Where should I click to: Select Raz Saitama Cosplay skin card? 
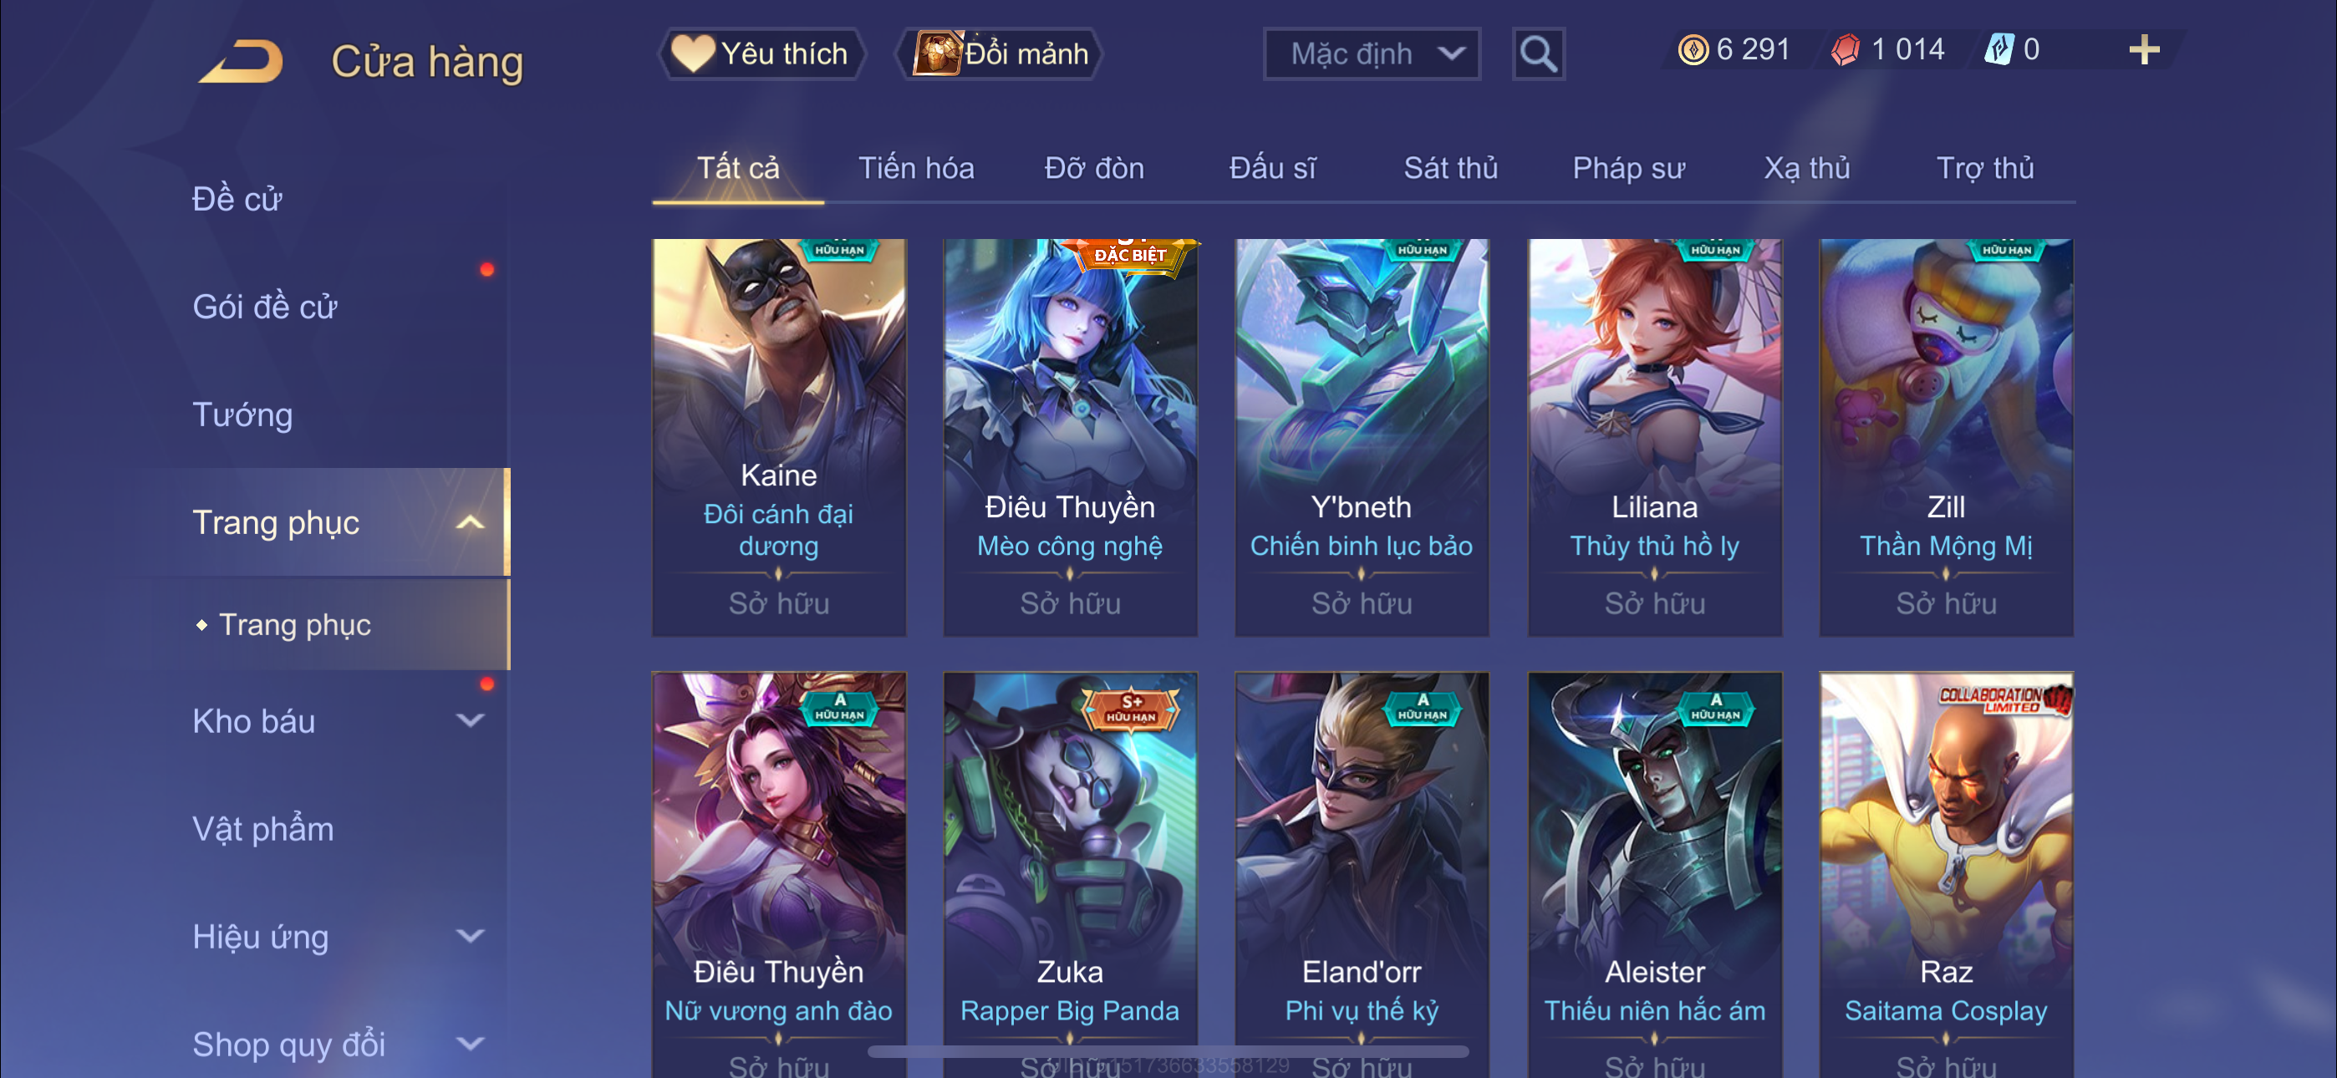pyautogui.click(x=1946, y=875)
